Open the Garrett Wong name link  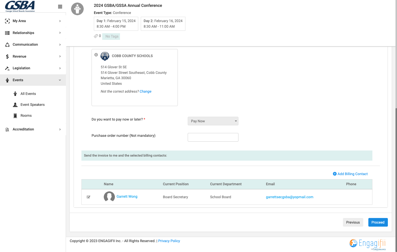[x=127, y=196]
